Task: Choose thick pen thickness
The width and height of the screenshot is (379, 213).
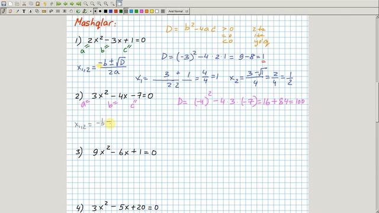Action: [x=100, y=11]
